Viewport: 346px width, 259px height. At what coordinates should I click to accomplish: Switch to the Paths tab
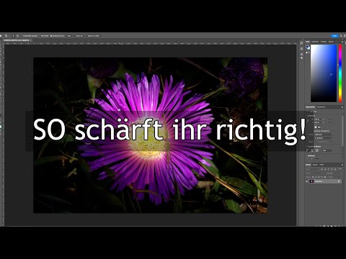[321, 165]
